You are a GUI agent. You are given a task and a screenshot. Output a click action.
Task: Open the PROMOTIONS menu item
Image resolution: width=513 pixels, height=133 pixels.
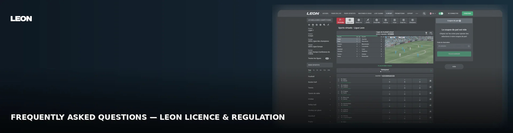[x=400, y=14]
